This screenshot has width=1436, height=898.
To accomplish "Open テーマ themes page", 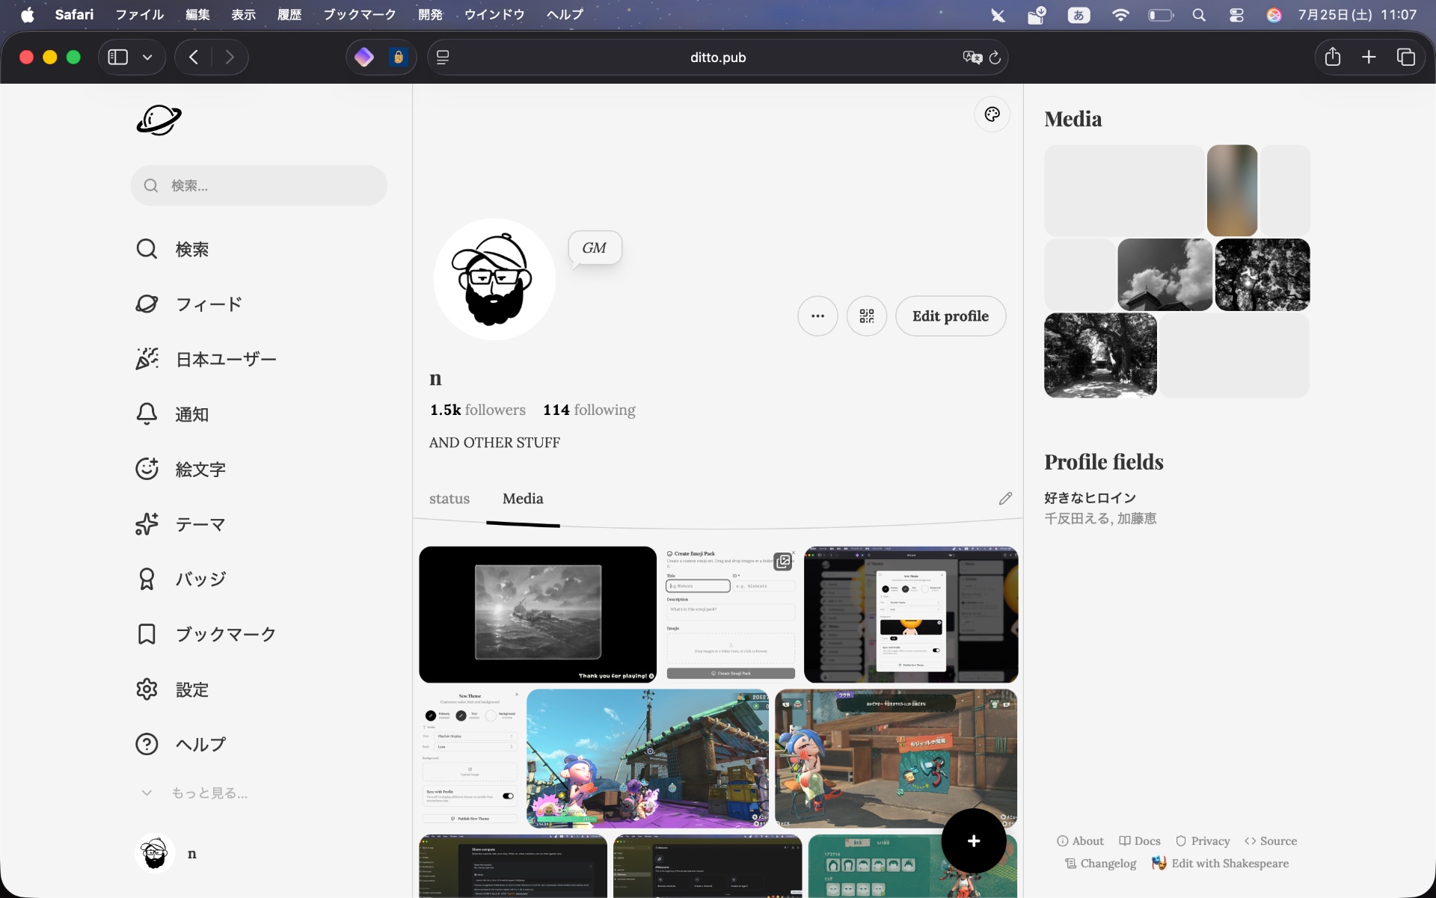I will [180, 525].
